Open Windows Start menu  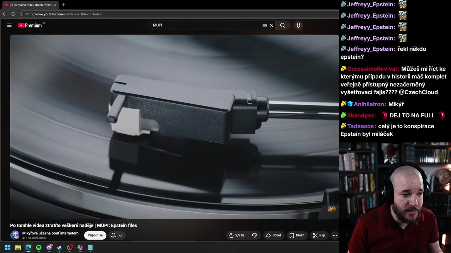tap(7, 247)
